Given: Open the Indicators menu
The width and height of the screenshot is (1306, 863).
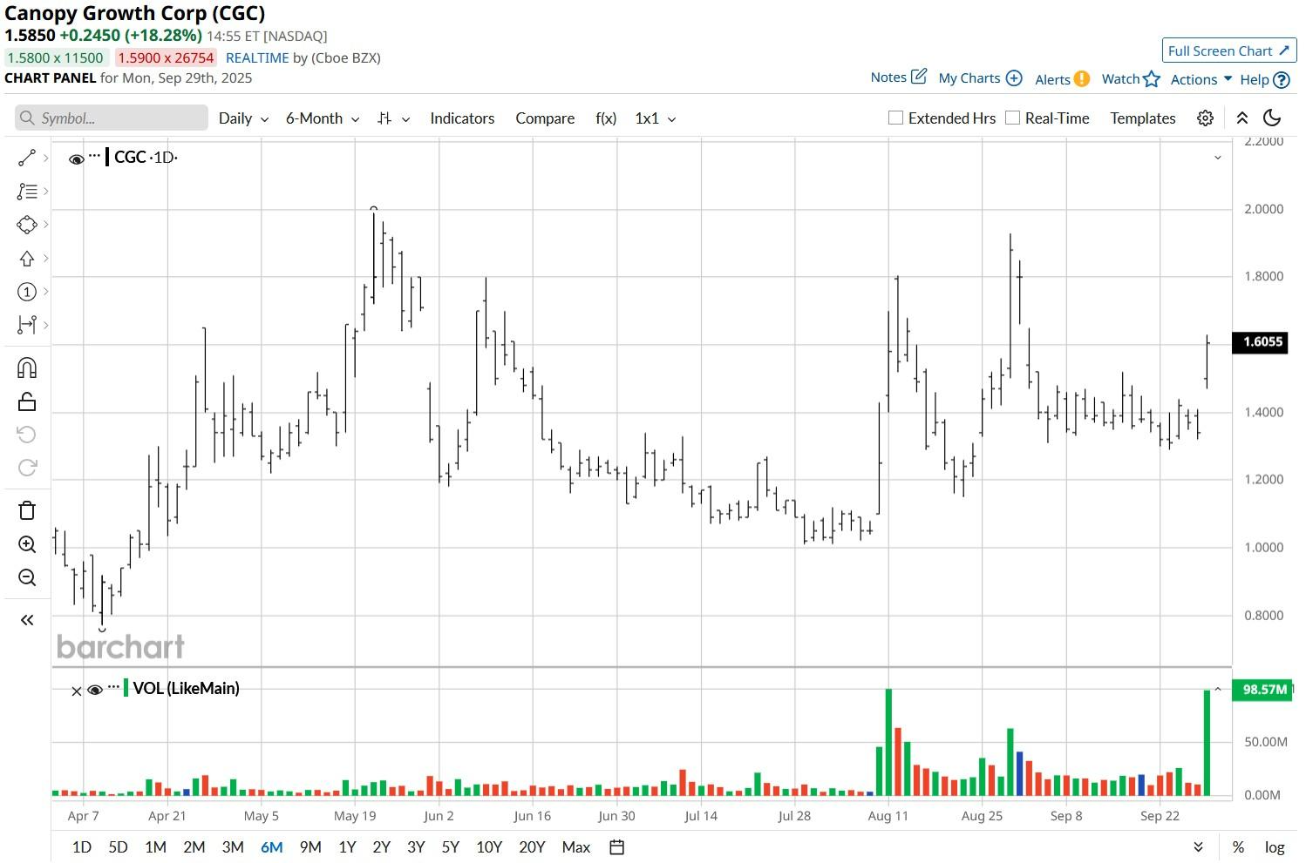Looking at the screenshot, I should [x=462, y=118].
